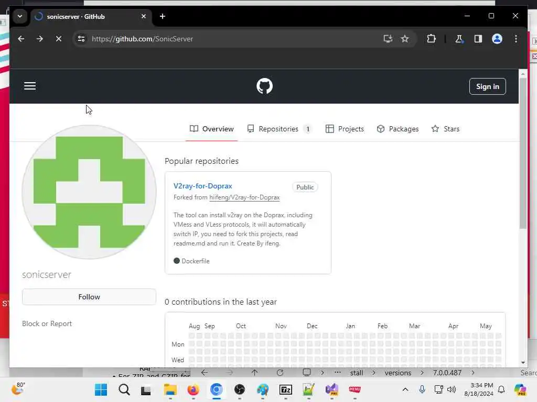The height and width of the screenshot is (402, 537).
Task: Show hidden system tray icons chevron
Action: pyautogui.click(x=405, y=389)
